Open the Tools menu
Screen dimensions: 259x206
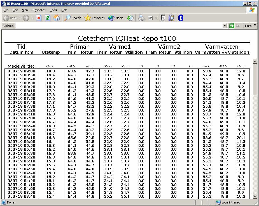[x=53, y=10]
